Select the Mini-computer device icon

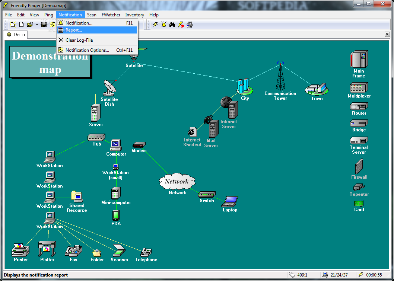coord(116,193)
